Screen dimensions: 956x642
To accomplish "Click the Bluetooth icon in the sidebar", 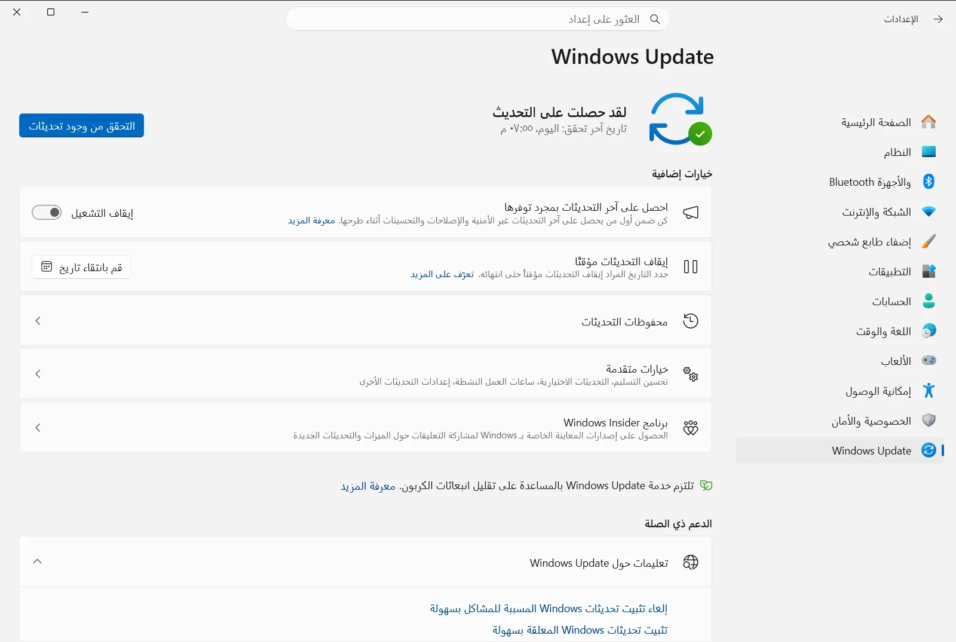I will [929, 182].
